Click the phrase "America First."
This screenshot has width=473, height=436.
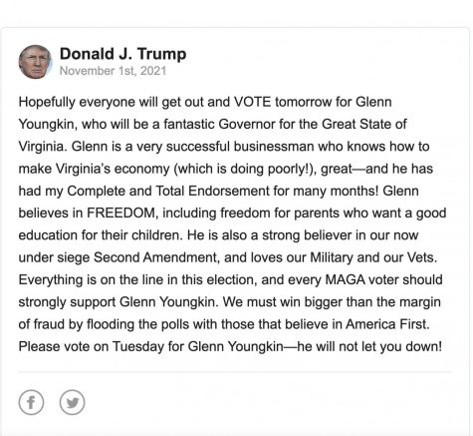point(387,324)
